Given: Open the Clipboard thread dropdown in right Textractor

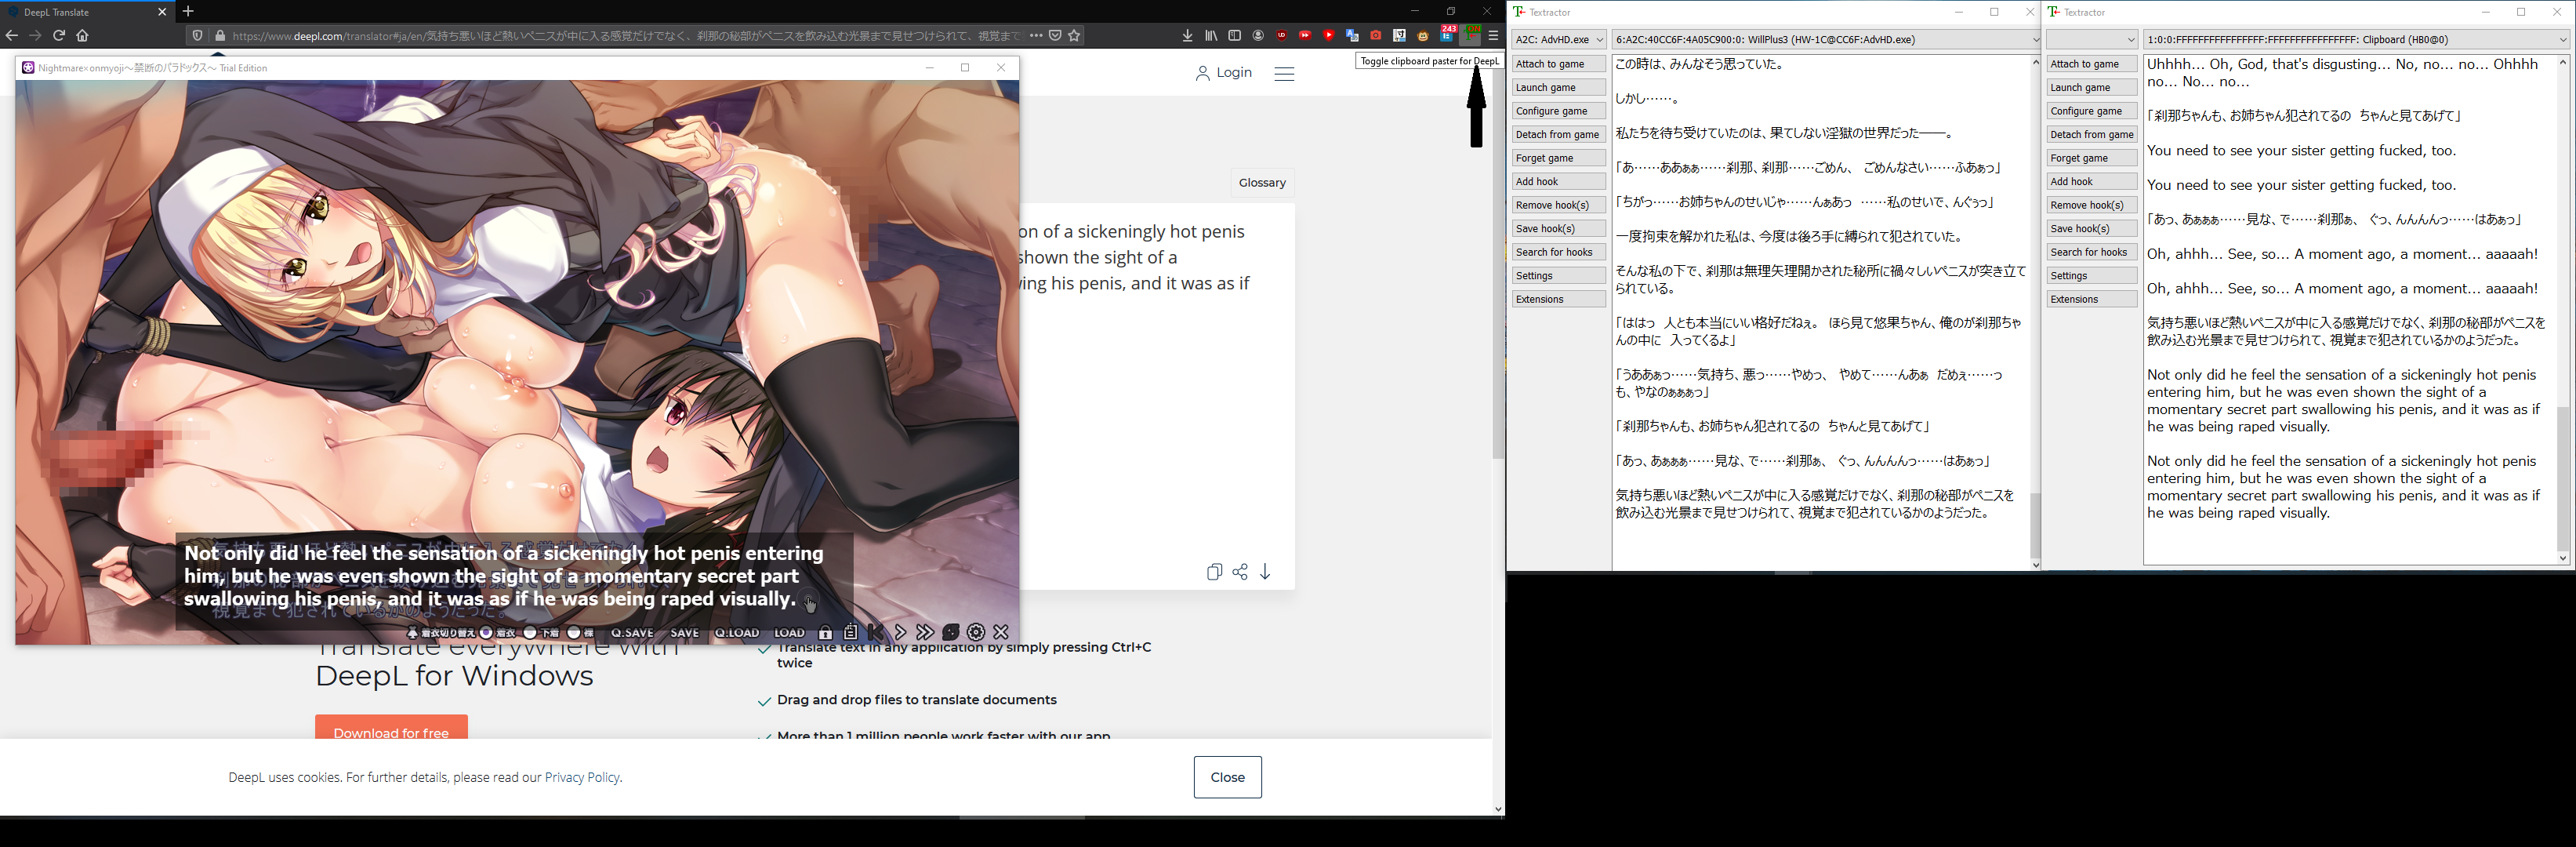Looking at the screenshot, I should [x=2356, y=40].
